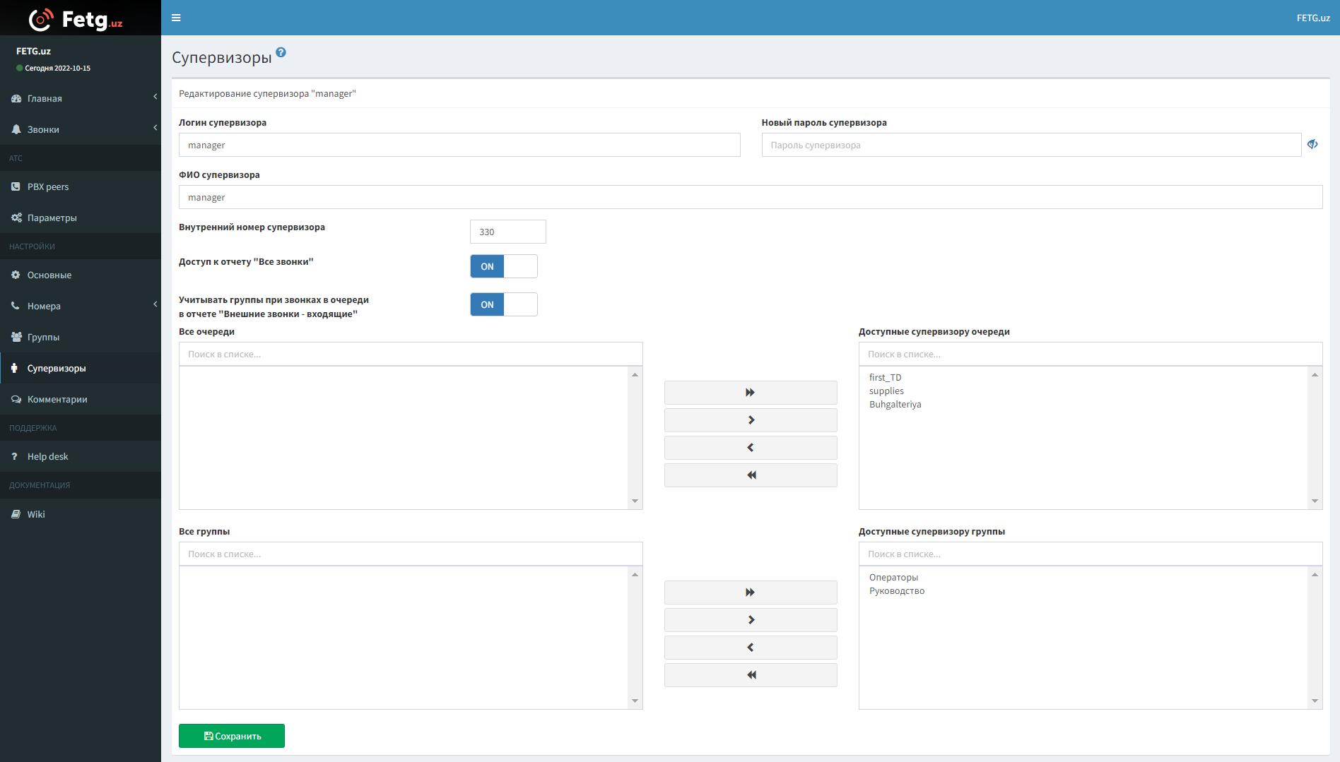The width and height of the screenshot is (1340, 762).
Task: Click the internal number field showing 330
Action: coord(508,232)
